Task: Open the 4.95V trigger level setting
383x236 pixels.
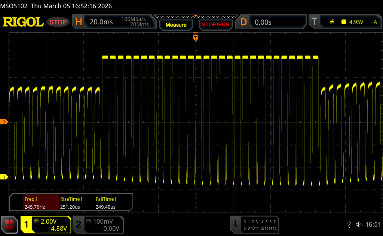Action: (356, 22)
